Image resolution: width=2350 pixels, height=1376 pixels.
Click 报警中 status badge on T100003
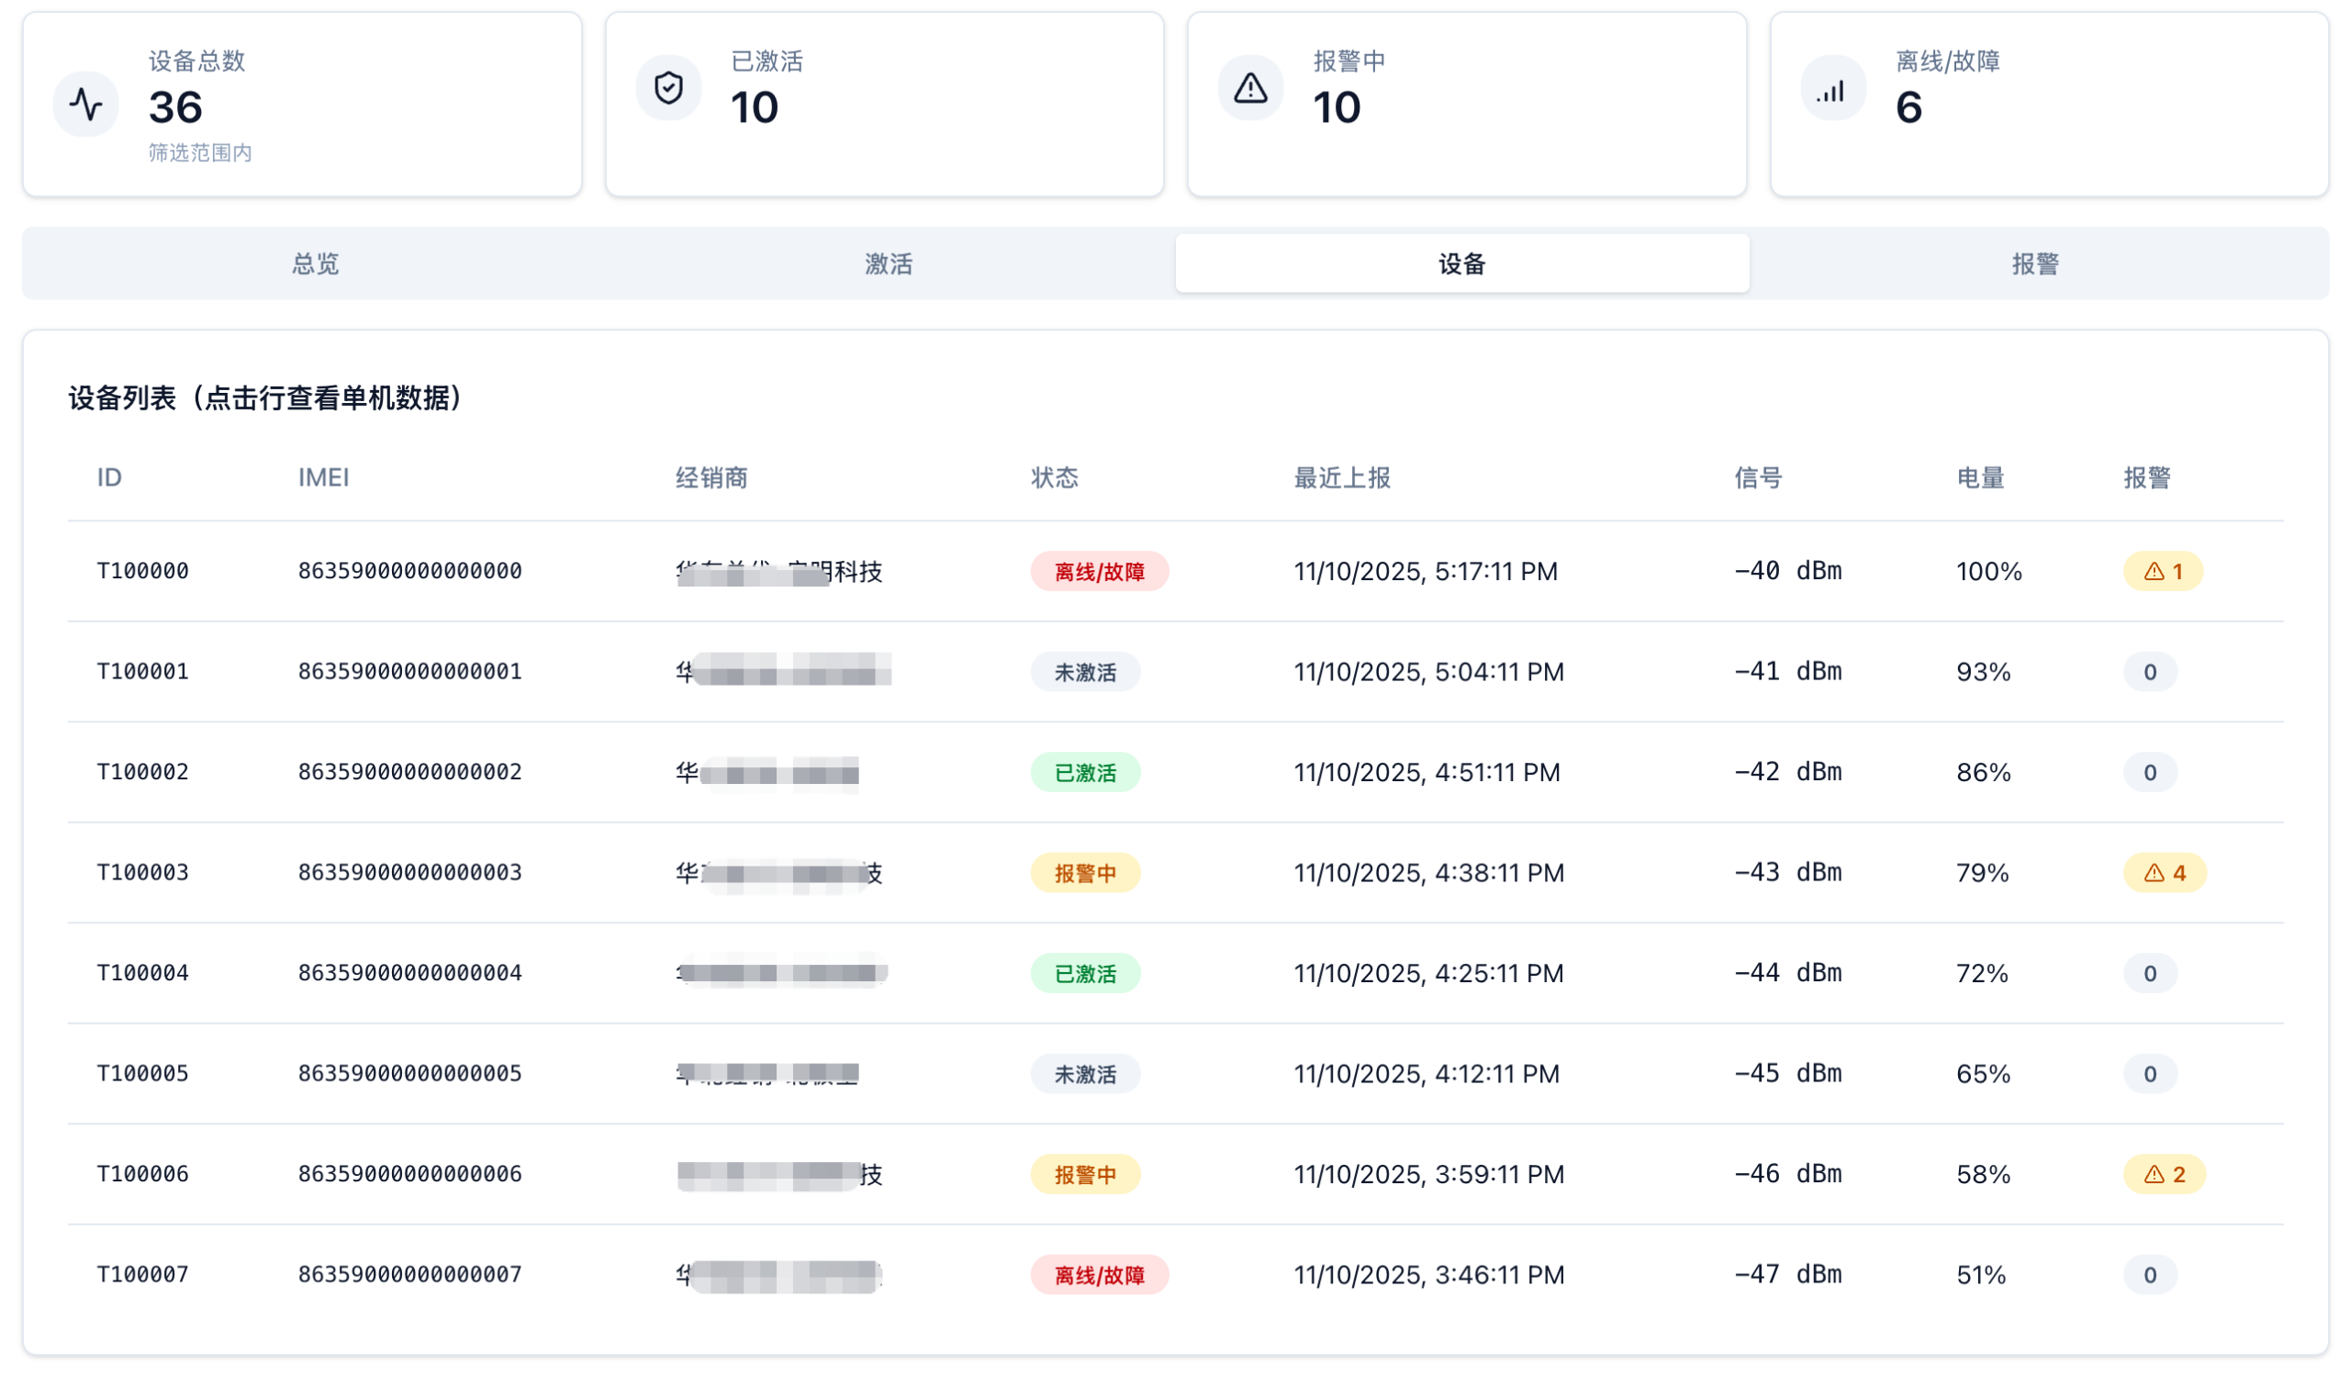coord(1084,874)
